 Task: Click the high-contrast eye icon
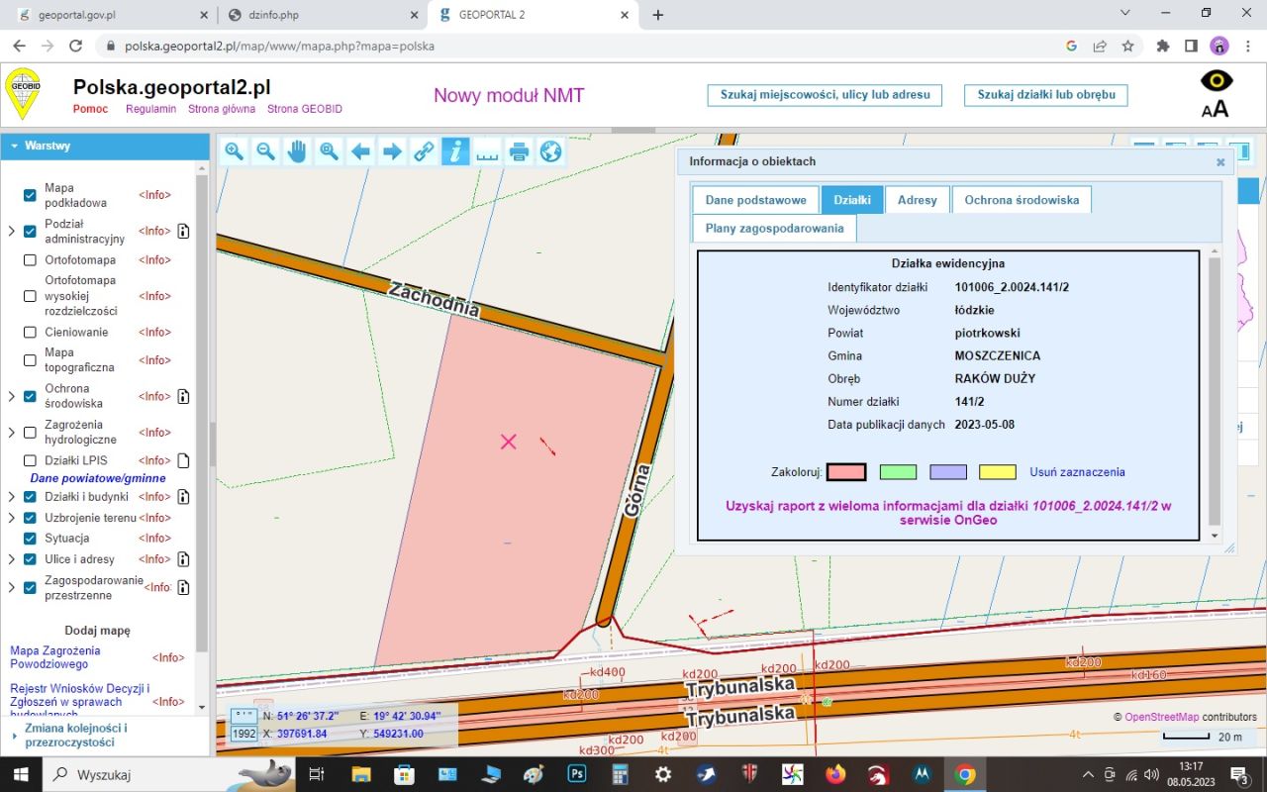point(1216,81)
